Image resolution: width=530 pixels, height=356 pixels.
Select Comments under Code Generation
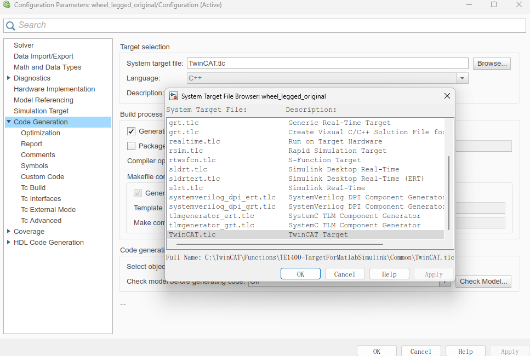38,154
